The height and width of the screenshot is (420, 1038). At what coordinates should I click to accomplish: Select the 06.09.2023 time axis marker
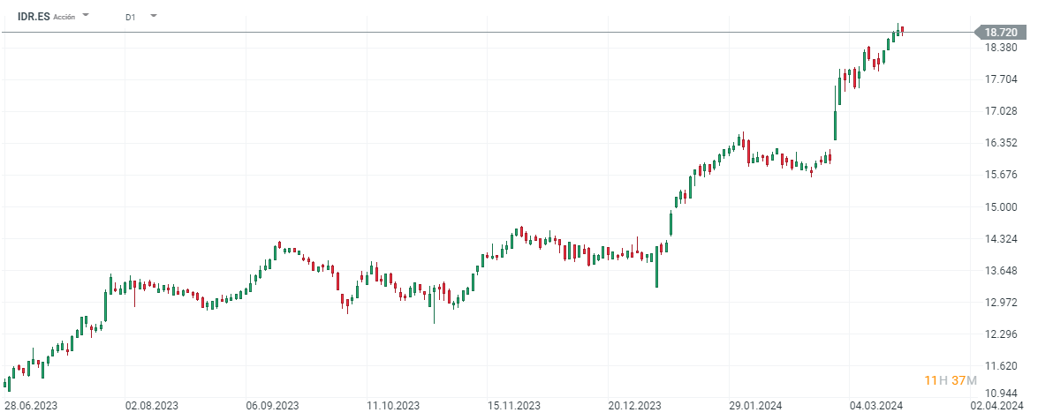272,406
